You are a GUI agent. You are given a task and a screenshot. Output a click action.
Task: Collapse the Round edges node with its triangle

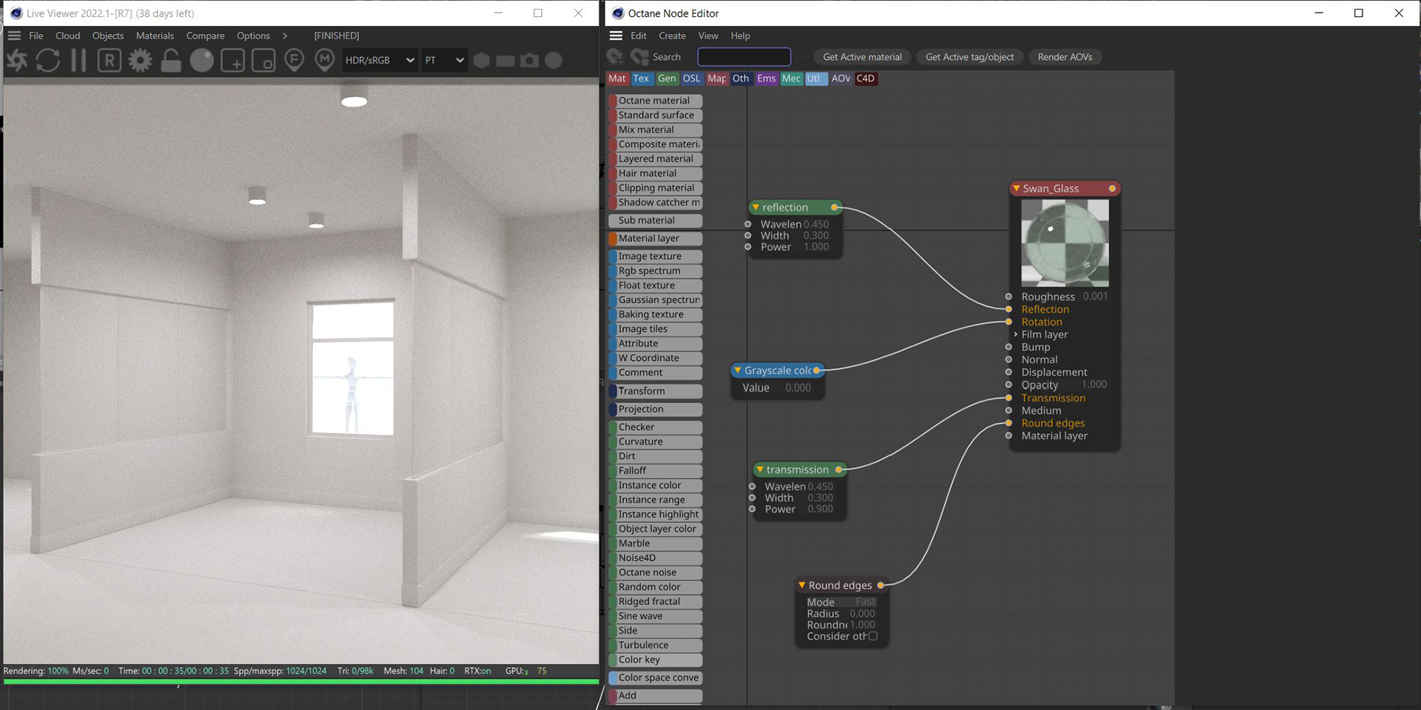(x=802, y=585)
